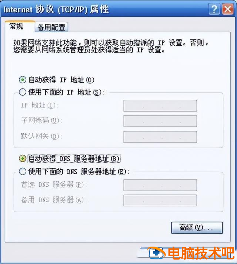
Task: Choose 使用下面的 DNS 服务器地址 radio option
Action: [23, 171]
